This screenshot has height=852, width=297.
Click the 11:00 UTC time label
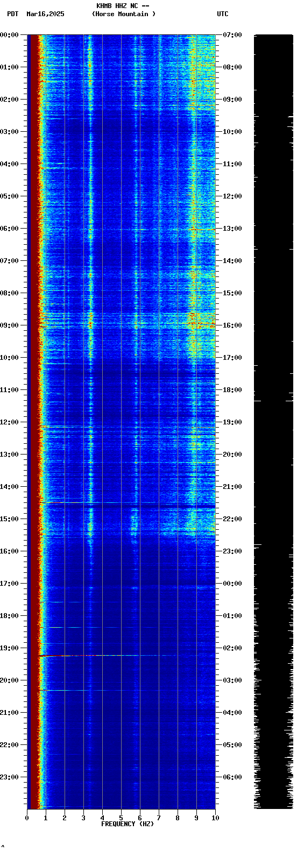tap(232, 164)
